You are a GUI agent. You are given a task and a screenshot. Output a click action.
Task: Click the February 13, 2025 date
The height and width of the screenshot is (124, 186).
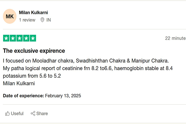point(63,96)
